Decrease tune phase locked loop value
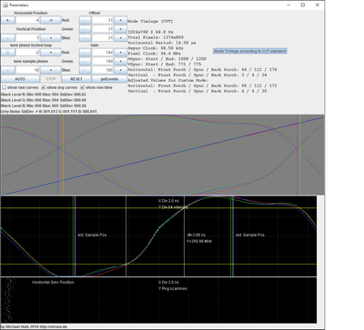The image size is (364, 330). 8,53
